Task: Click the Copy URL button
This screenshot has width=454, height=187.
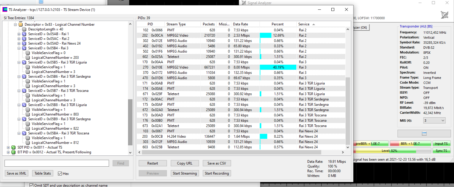Action: pyautogui.click(x=185, y=163)
